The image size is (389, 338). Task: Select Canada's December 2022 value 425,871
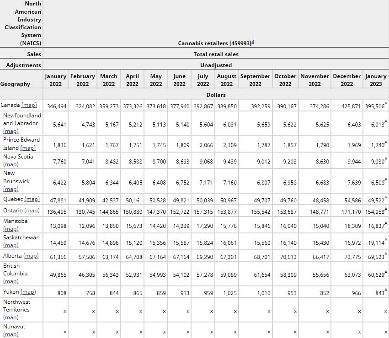click(352, 106)
